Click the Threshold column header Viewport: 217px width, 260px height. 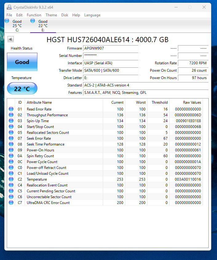[x=158, y=102]
